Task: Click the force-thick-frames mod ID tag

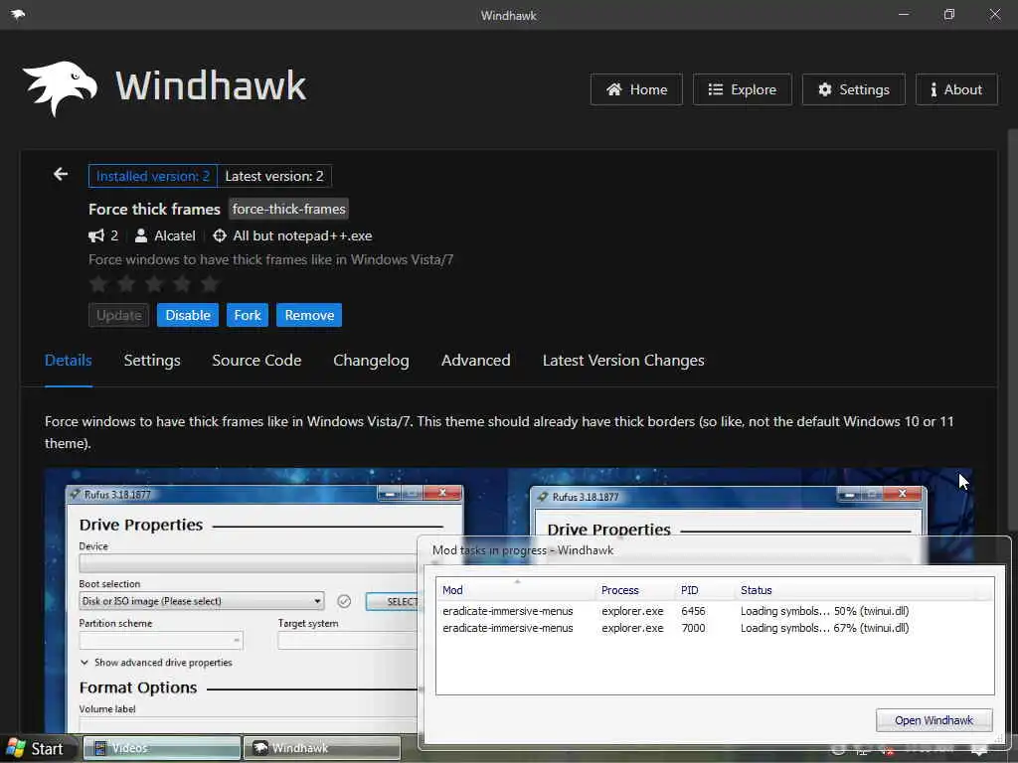Action: [x=289, y=209]
